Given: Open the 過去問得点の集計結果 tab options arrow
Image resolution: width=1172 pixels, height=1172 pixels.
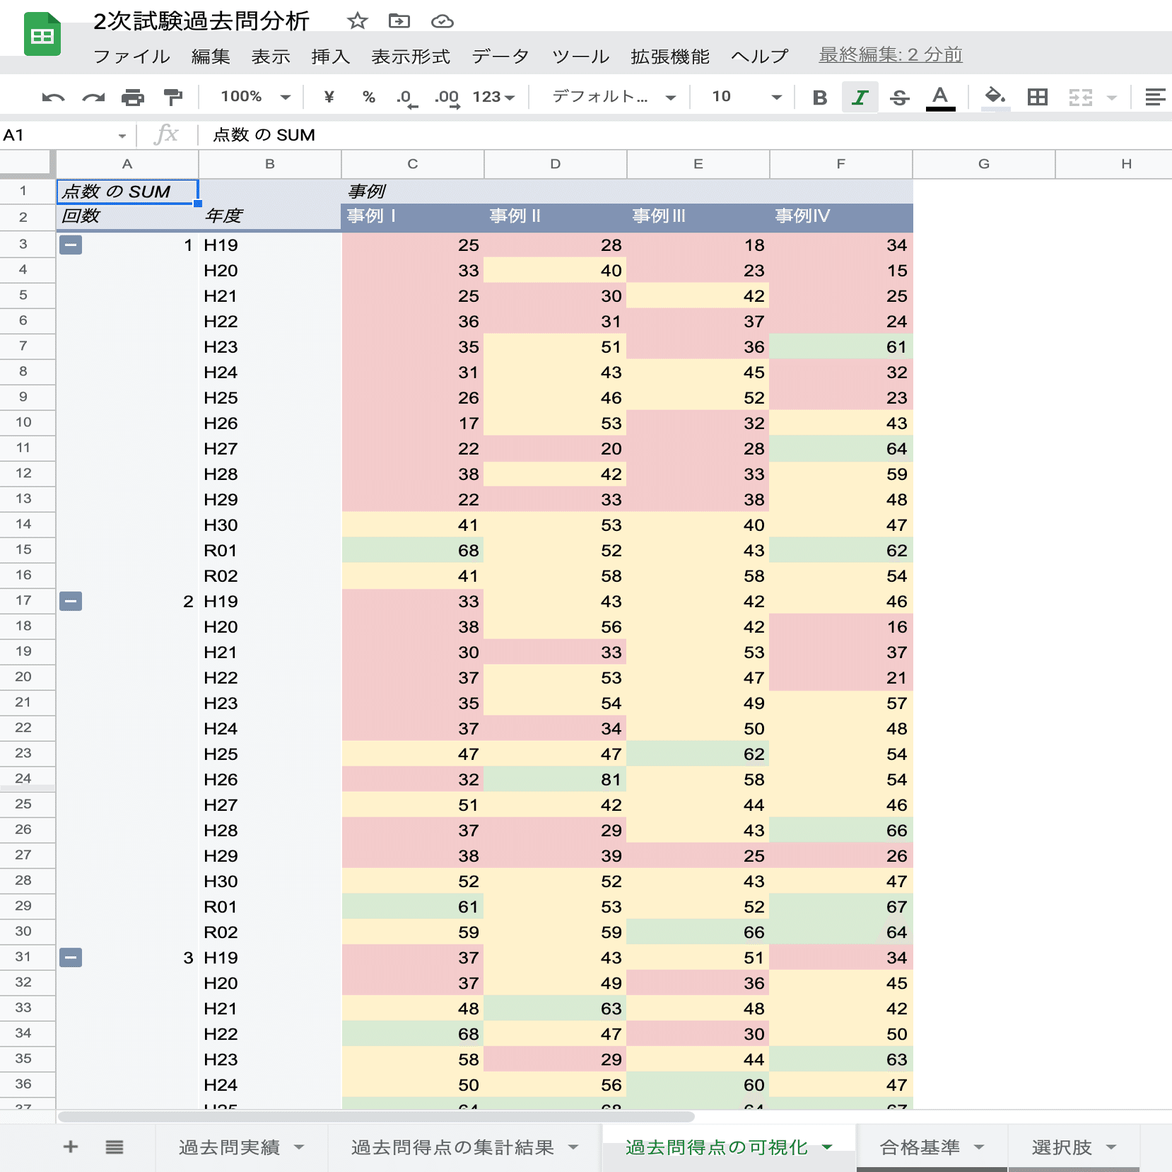Looking at the screenshot, I should point(573,1147).
